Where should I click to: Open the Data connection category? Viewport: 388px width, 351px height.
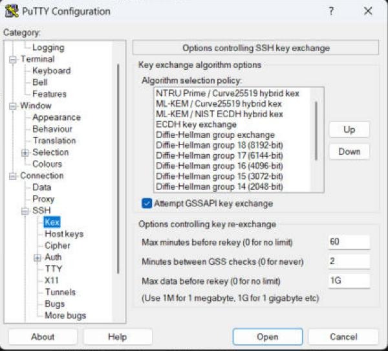(42, 187)
